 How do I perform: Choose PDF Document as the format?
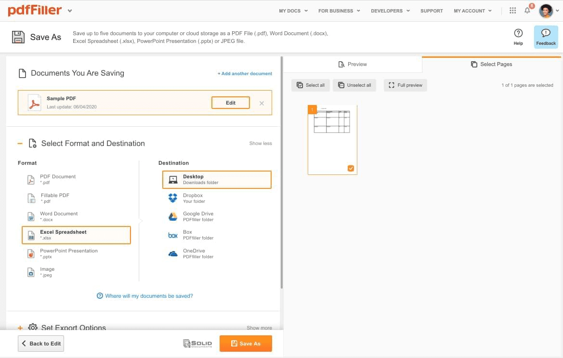pos(76,180)
